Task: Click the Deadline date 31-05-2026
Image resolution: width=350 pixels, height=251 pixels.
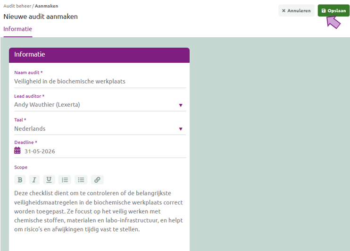Action: pos(40,151)
